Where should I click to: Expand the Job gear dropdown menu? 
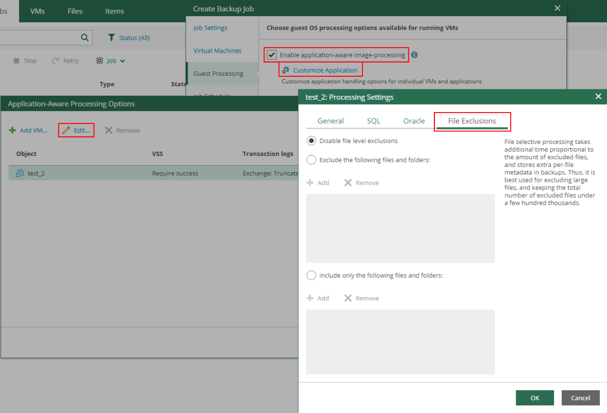(110, 61)
